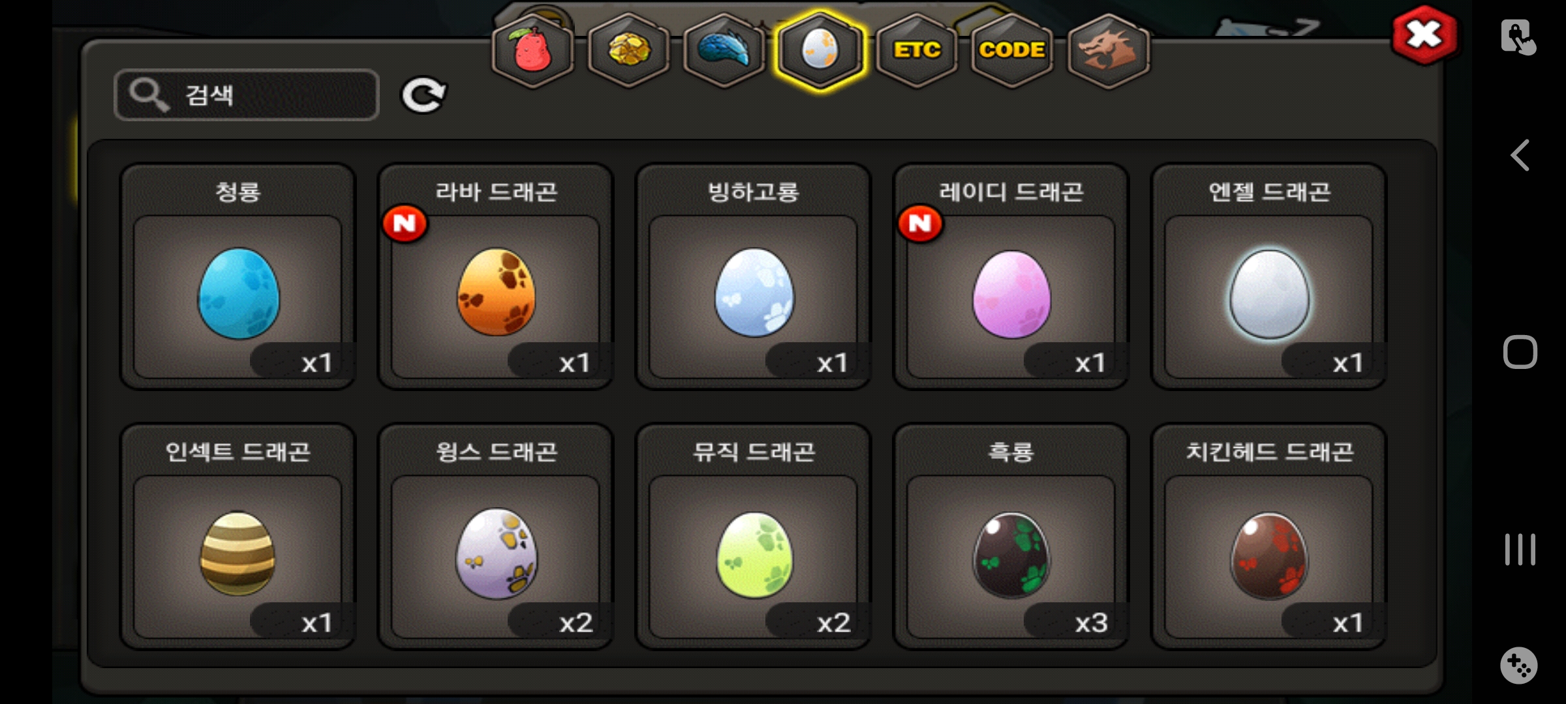Choose the 빙하고룡 pale blue egg
Image resolution: width=1566 pixels, height=704 pixels.
pyautogui.click(x=754, y=276)
